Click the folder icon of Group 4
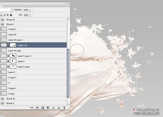Image resolution: width=163 pixels, height=117 pixels. click(x=2, y=103)
